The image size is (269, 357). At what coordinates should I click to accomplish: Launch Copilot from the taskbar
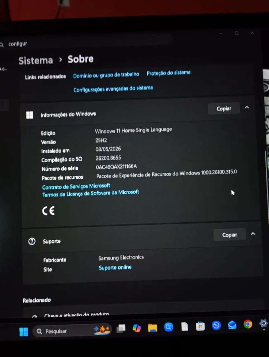137,328
